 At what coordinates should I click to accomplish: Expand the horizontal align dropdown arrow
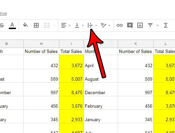[x=70, y=25]
